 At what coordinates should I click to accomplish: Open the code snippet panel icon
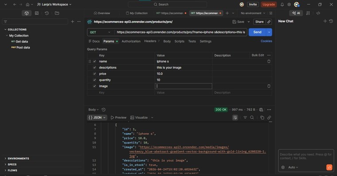(318, 13)
